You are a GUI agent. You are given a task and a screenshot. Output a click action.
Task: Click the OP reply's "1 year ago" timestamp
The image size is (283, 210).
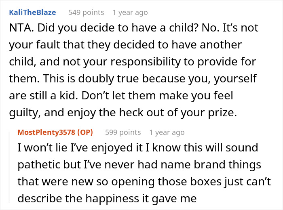click(167, 132)
